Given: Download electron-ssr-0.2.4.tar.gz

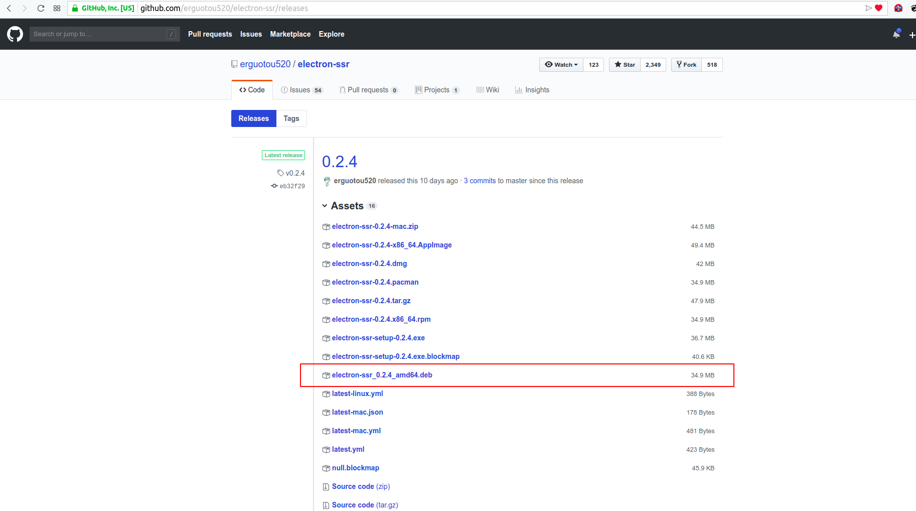Looking at the screenshot, I should tap(371, 301).
